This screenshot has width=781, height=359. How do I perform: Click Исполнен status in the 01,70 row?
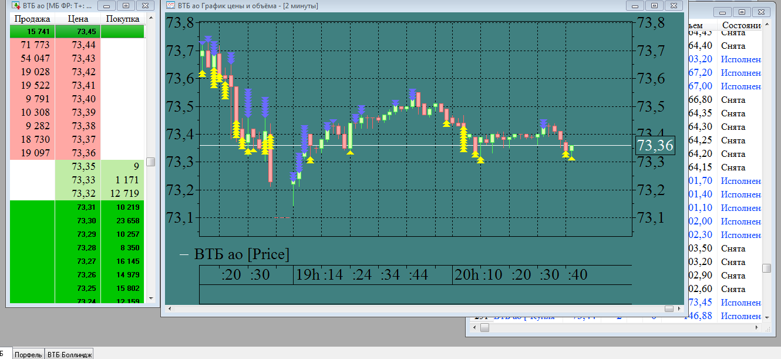click(741, 180)
